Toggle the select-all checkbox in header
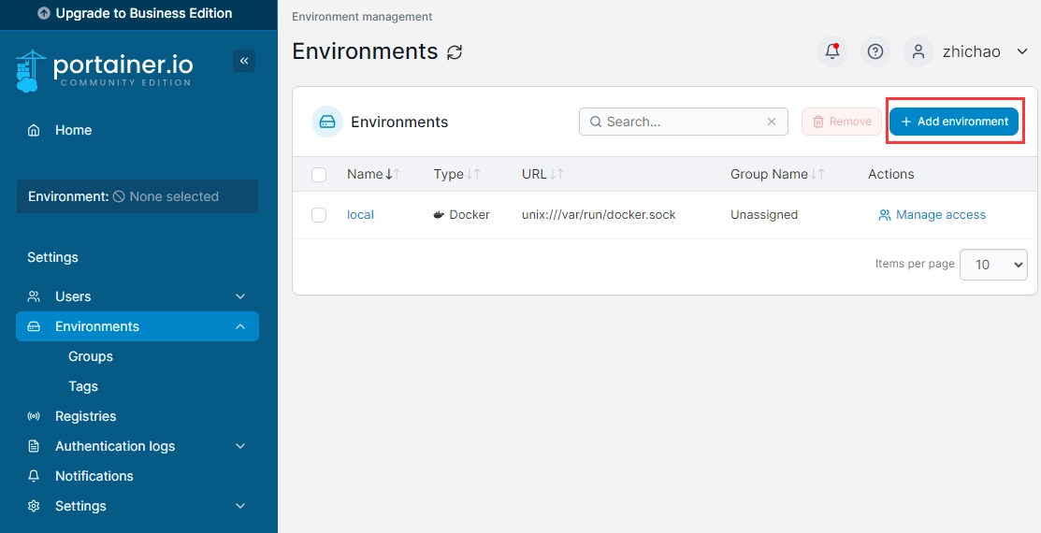The height and width of the screenshot is (533, 1041). tap(319, 174)
